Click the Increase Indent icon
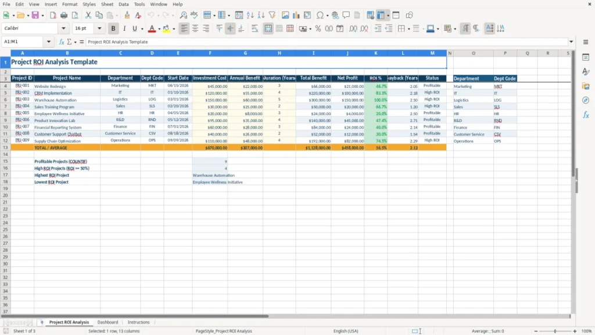595x335 pixels. pos(378,28)
